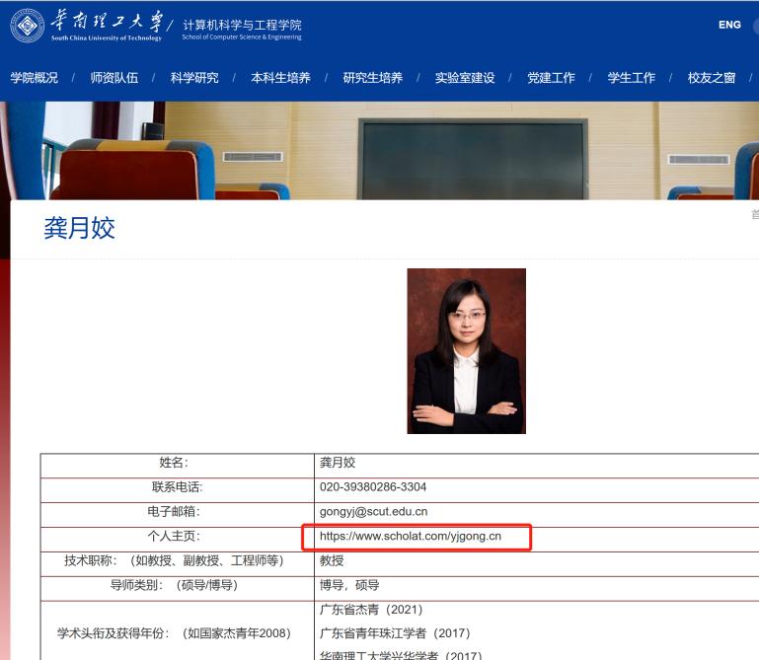
Task: Click the professor's portrait photo
Action: pos(466,350)
